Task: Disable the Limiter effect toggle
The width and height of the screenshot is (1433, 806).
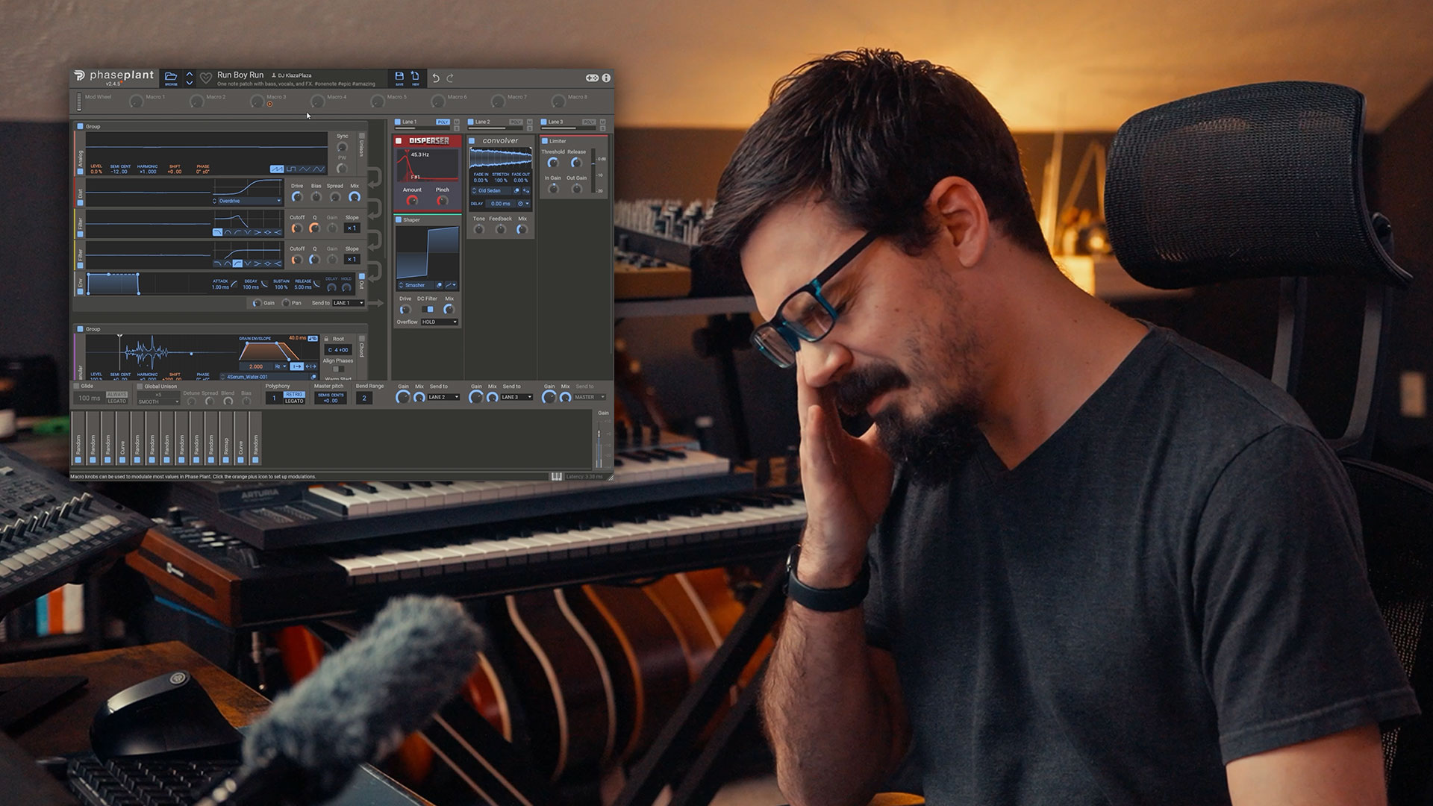Action: coord(545,141)
